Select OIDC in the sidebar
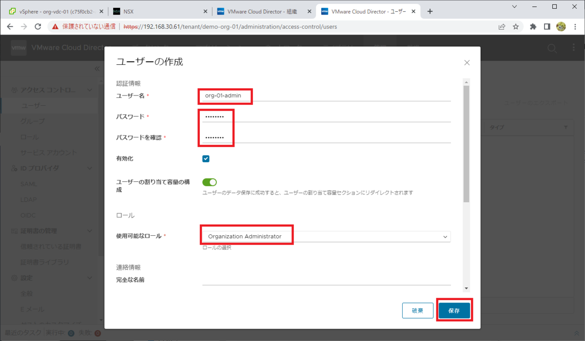The height and width of the screenshot is (341, 585). [x=28, y=215]
